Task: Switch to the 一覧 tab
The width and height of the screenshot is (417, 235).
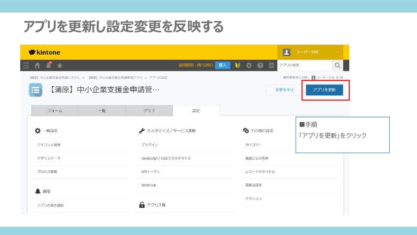Action: pyautogui.click(x=102, y=111)
